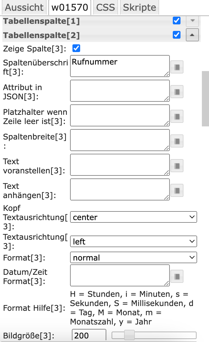209x342 pixels.
Task: Open the Format[3] dropdown showing normal
Action: pos(133,257)
